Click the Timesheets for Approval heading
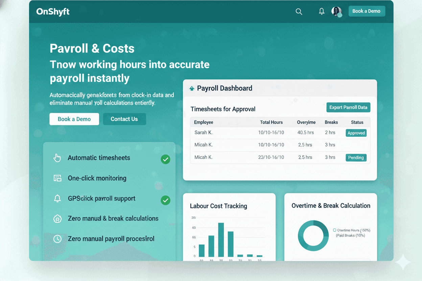 click(x=223, y=109)
